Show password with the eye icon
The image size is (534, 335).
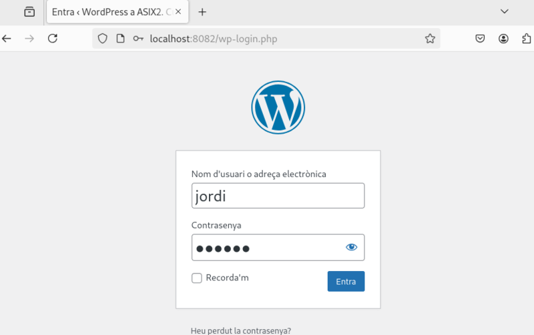click(x=352, y=247)
